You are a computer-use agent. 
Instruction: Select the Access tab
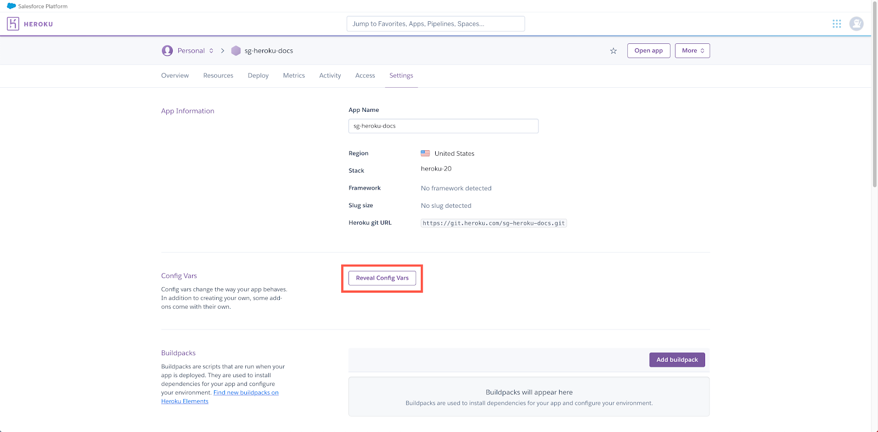365,76
